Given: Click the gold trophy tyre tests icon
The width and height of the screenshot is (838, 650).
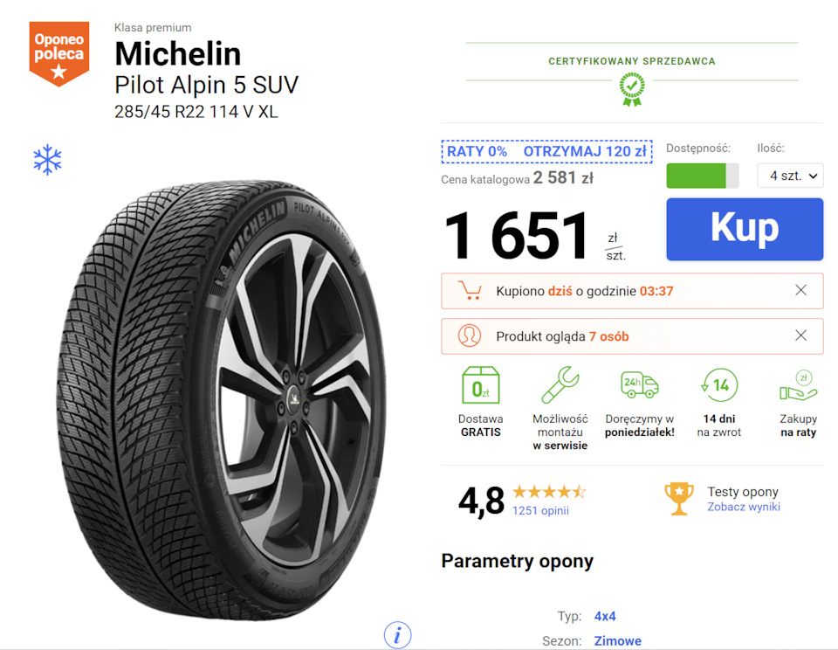Looking at the screenshot, I should point(679,499).
